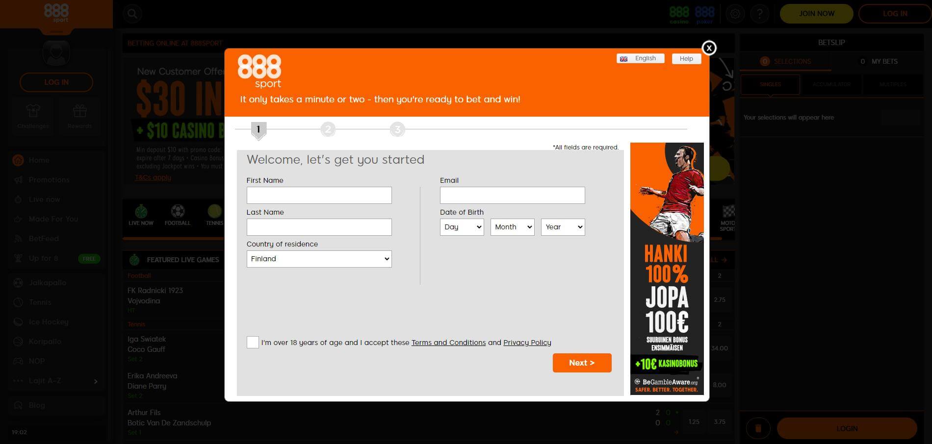This screenshot has width=932, height=444.
Task: Open Promotions from the sidebar megaphone icon
Action: click(x=18, y=180)
